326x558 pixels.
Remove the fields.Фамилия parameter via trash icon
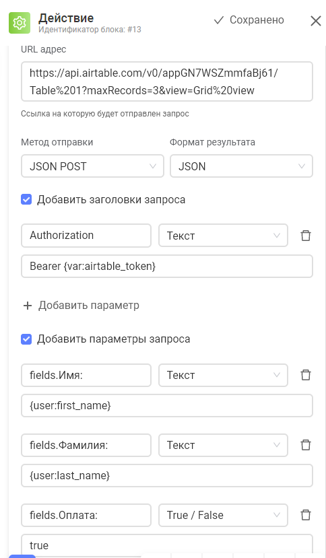click(306, 445)
